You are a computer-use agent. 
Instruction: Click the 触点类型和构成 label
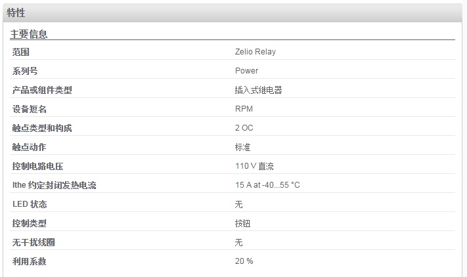click(x=42, y=128)
